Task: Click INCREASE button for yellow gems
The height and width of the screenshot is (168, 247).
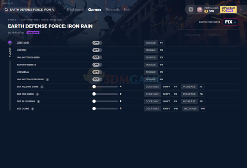Action: pyautogui.click(x=189, y=87)
